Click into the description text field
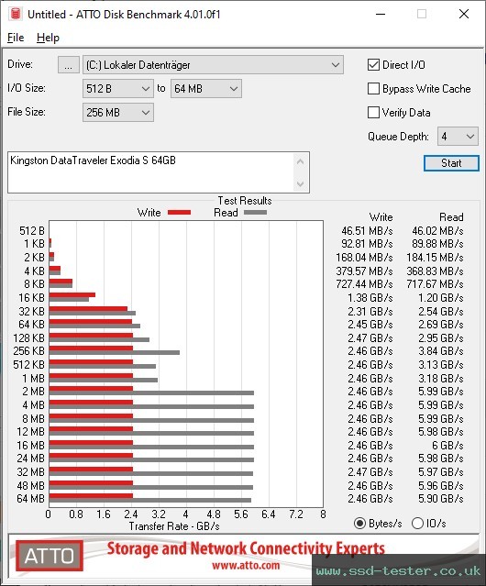This screenshot has width=486, height=586. tap(151, 172)
